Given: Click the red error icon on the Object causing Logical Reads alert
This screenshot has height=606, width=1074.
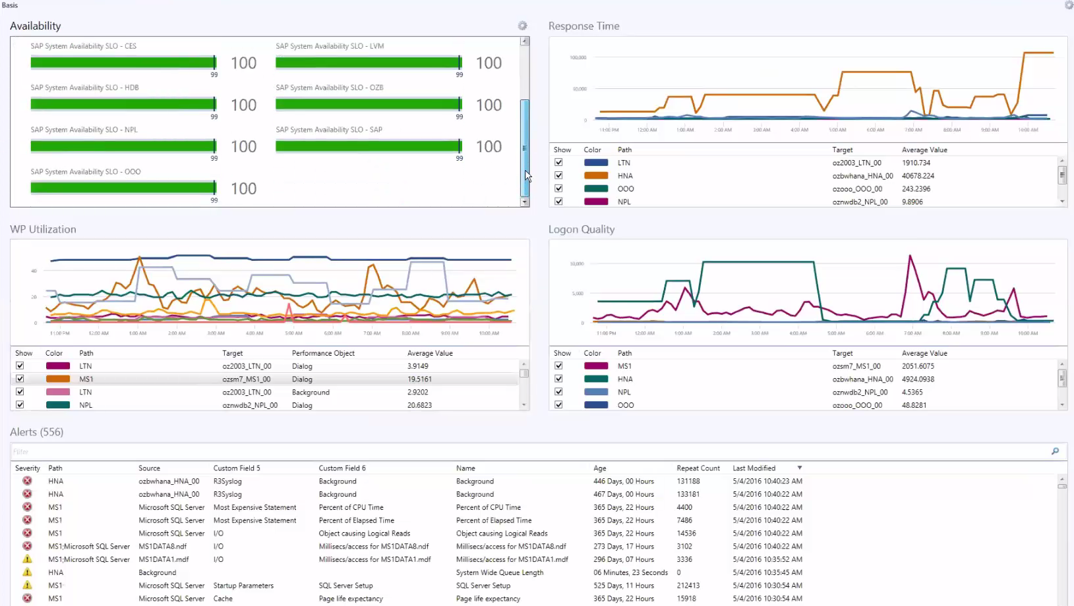Looking at the screenshot, I should (27, 534).
